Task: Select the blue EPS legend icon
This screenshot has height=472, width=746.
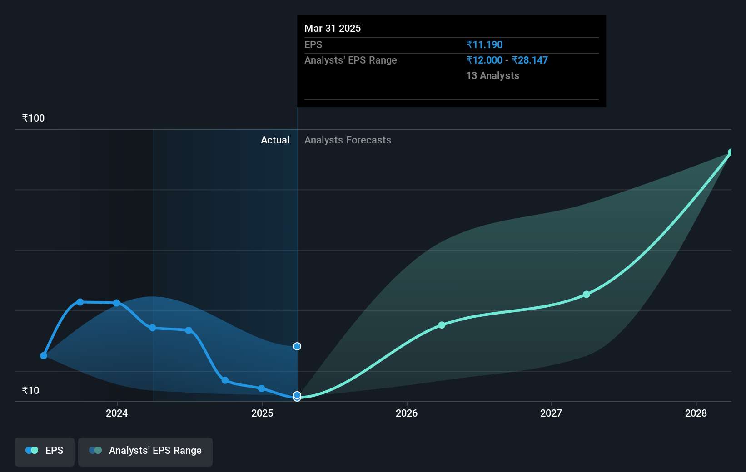Action: (x=31, y=450)
